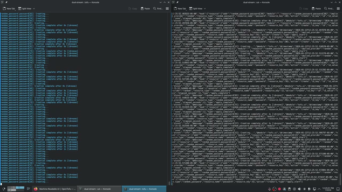Click the clock showing 12:25:51 PM
This screenshot has height=192, width=342.
tap(328, 189)
